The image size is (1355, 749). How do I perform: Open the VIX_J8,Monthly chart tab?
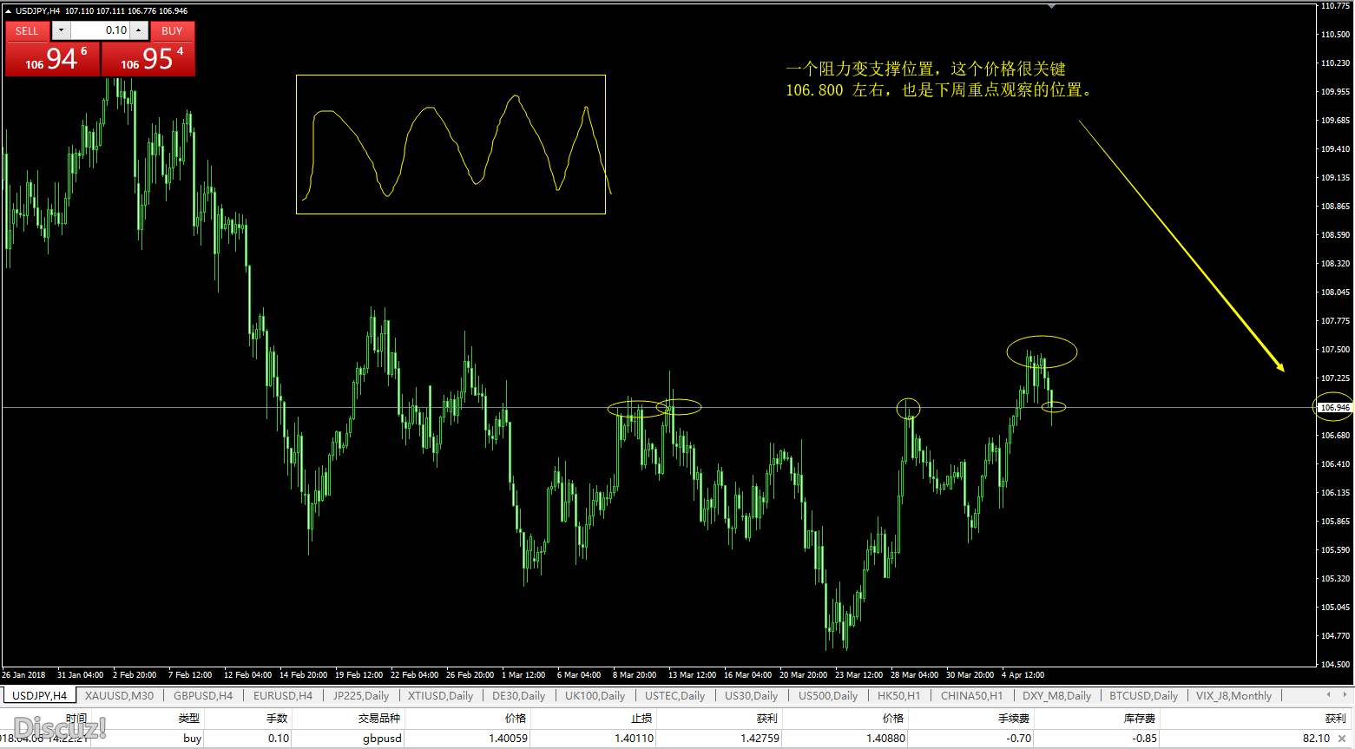tap(1233, 695)
